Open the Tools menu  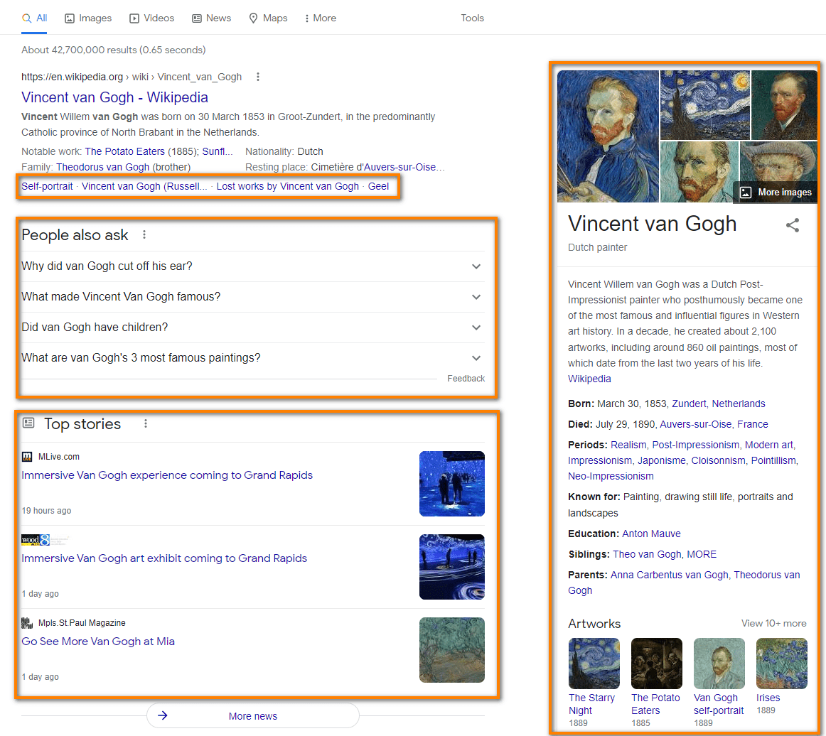click(x=472, y=18)
